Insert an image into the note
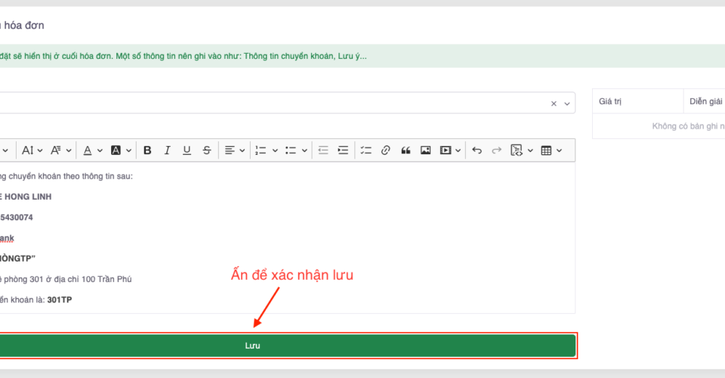 coord(425,150)
